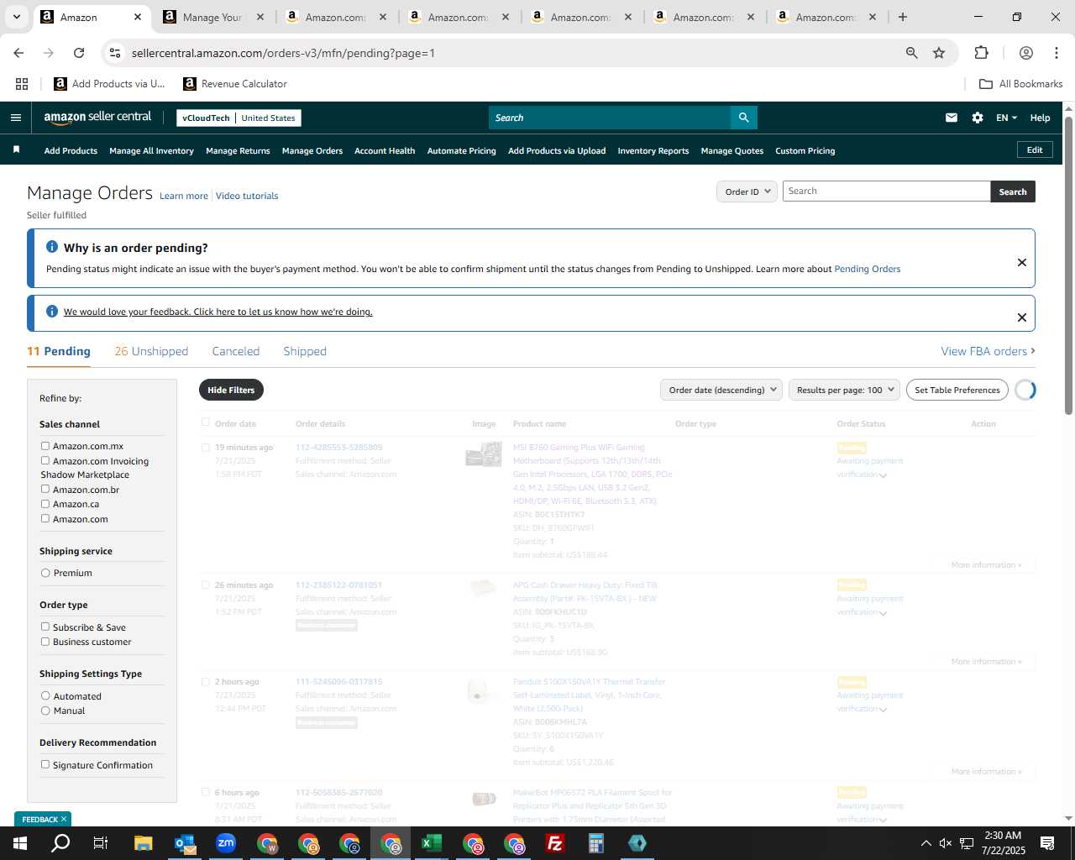Viewport: 1075px width, 860px height.
Task: Click the Search button beside order search
Action: (x=1013, y=191)
